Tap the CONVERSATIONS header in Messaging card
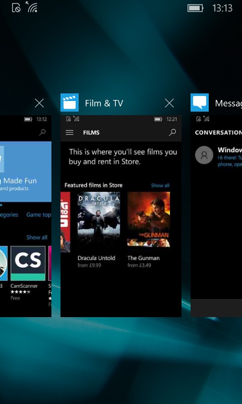 point(218,133)
